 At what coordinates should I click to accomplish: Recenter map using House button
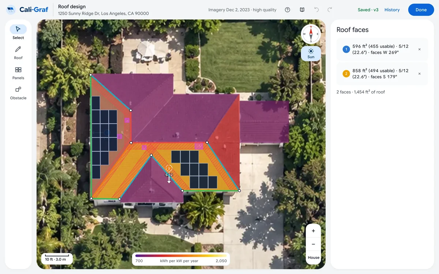tap(314, 258)
